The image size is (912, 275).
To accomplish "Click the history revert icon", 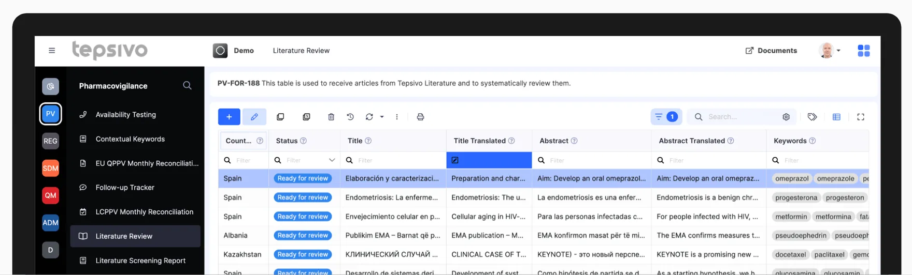I will 350,117.
